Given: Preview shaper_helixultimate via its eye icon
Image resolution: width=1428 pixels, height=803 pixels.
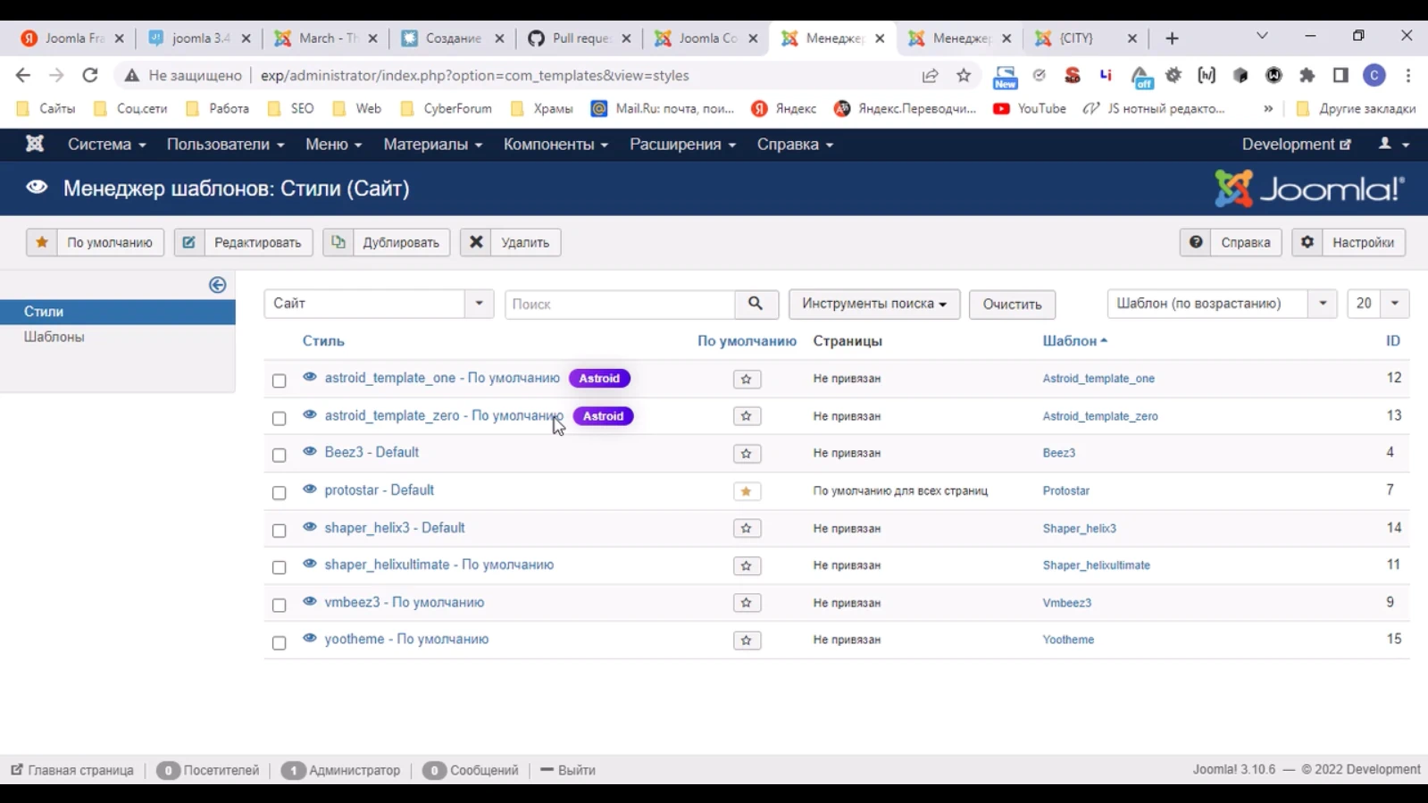Looking at the screenshot, I should (310, 564).
